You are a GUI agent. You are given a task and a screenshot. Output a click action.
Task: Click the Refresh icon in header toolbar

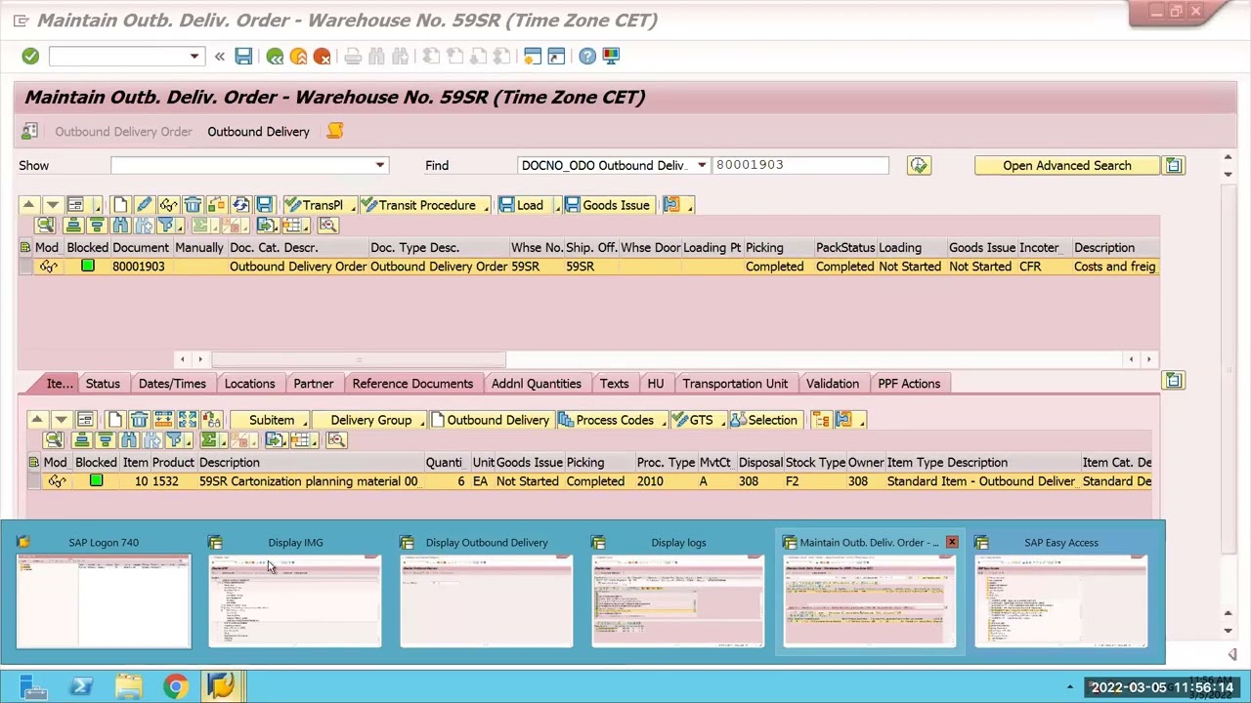240,205
